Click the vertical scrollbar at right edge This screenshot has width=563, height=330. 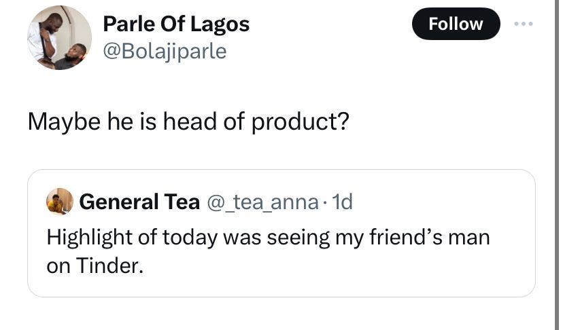click(557, 165)
